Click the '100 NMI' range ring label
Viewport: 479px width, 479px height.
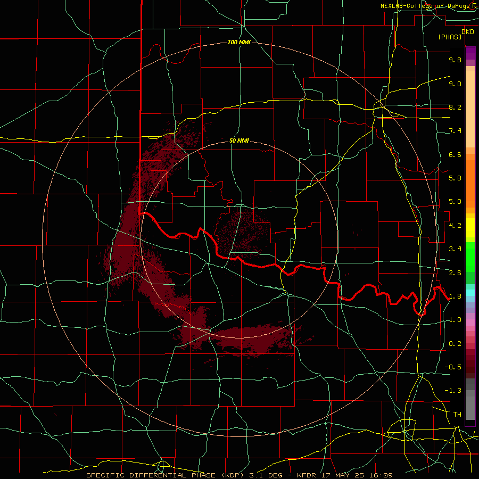coord(239,42)
